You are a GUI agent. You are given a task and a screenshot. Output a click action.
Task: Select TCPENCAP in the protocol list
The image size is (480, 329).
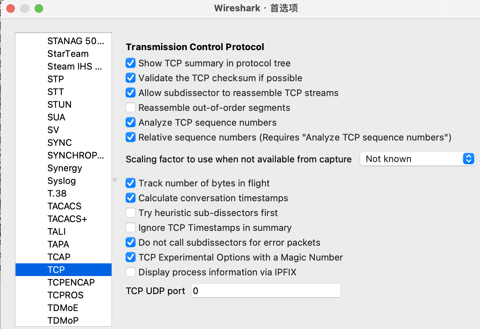[x=71, y=282]
